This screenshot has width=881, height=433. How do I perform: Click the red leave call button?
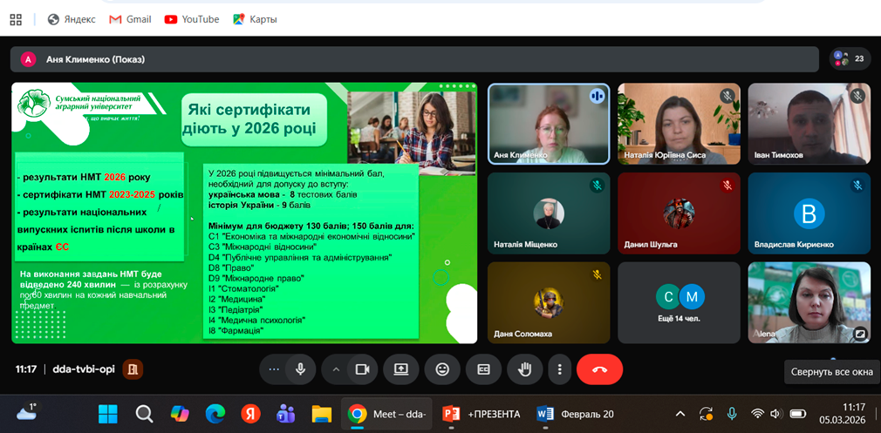599,369
